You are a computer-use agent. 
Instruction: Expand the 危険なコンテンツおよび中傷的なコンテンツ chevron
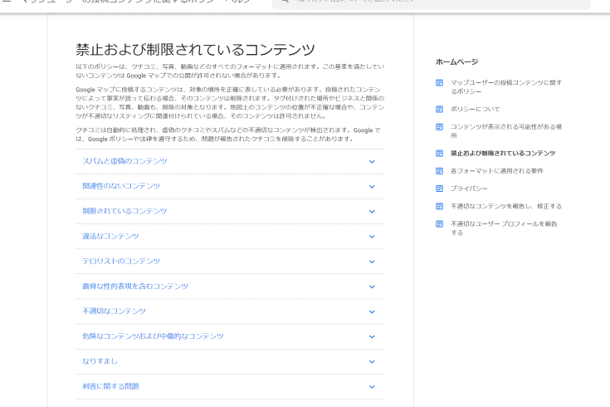pyautogui.click(x=372, y=336)
